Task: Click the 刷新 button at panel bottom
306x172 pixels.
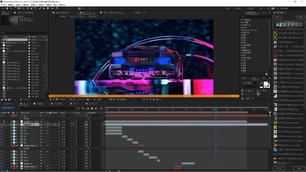Action: [x=299, y=169]
